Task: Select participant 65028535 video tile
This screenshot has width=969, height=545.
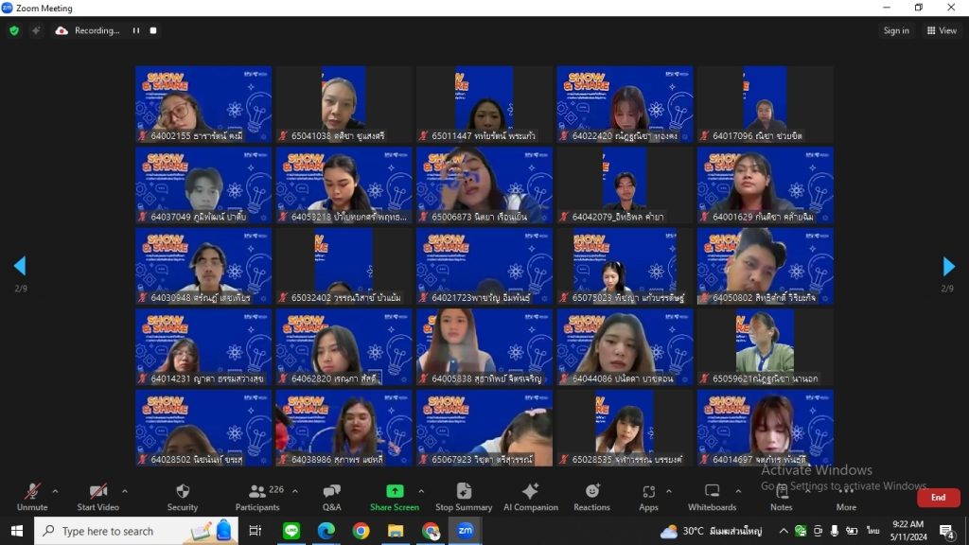Action: (x=625, y=429)
